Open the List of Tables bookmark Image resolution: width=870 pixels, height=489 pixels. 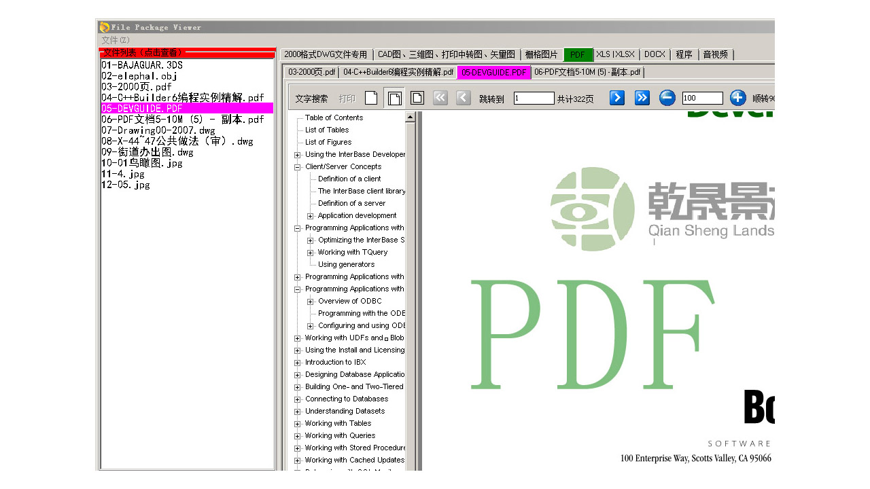(x=327, y=130)
